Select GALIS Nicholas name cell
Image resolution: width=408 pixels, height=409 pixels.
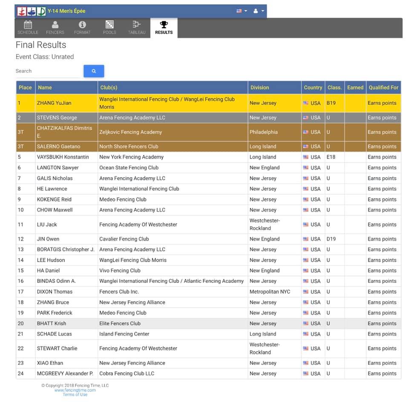pos(66,179)
